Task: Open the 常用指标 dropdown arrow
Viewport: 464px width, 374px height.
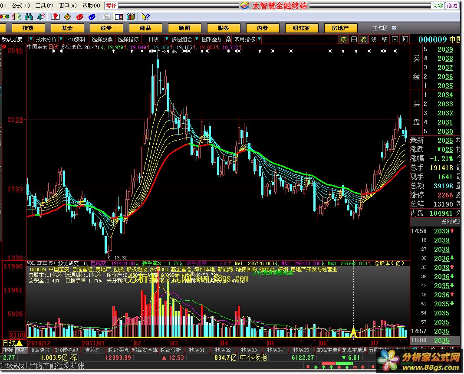Action: (259, 39)
